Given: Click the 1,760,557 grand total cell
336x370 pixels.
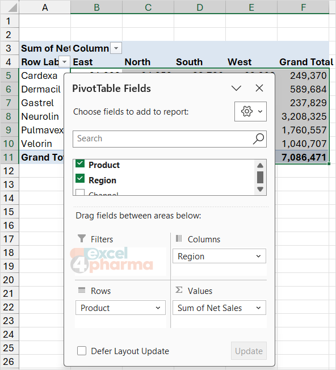Looking at the screenshot, I should click(303, 130).
